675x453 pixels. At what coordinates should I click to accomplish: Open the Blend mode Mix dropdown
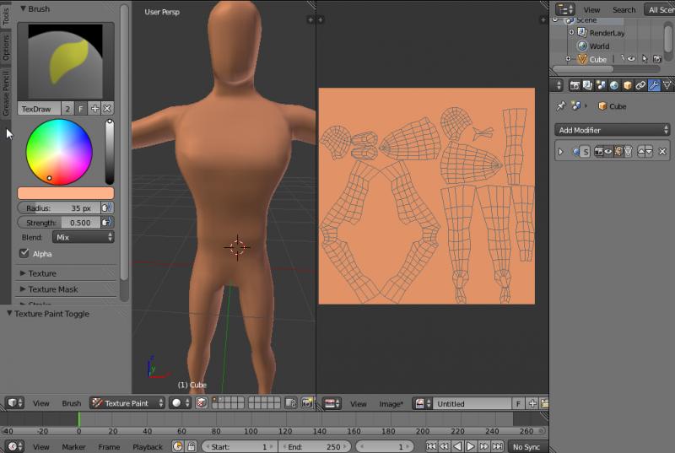tap(83, 238)
